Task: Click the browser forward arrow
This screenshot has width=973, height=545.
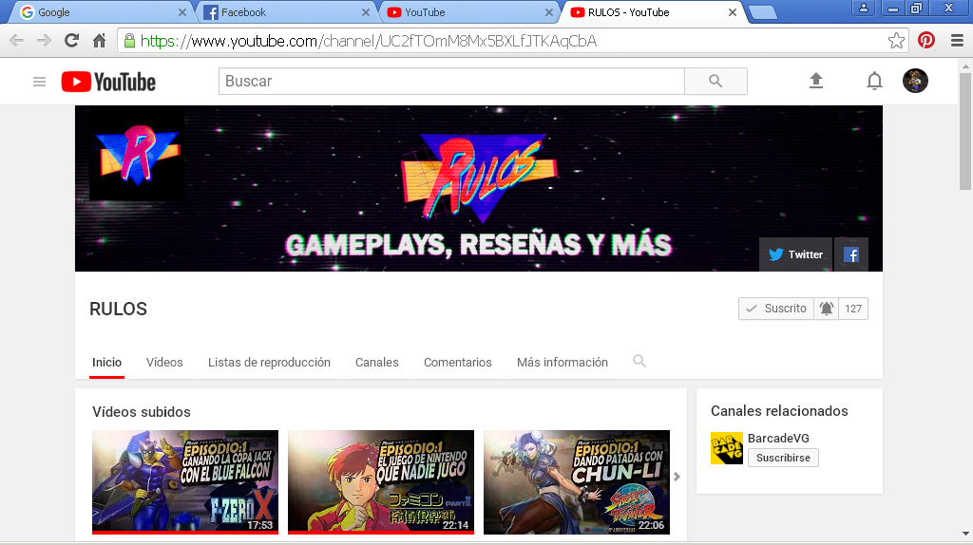Action: pos(44,41)
